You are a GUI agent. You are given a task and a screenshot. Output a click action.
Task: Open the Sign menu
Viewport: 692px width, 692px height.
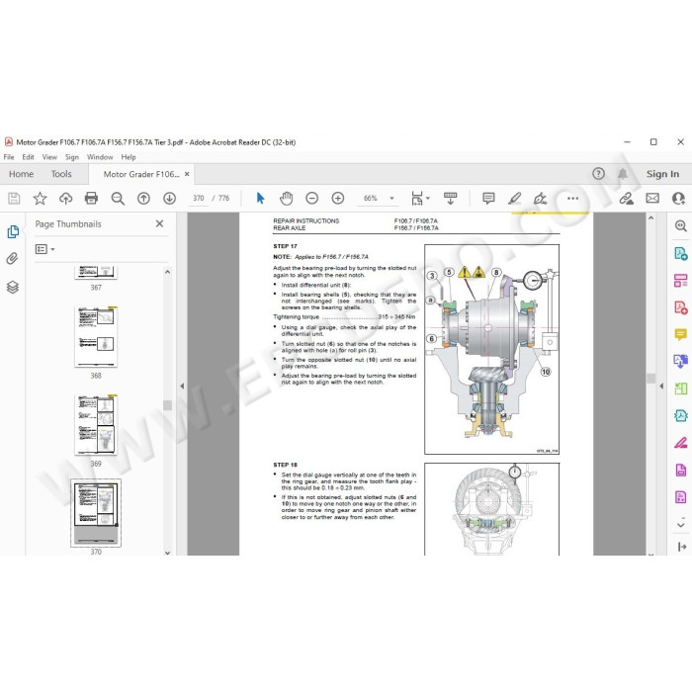(x=72, y=157)
